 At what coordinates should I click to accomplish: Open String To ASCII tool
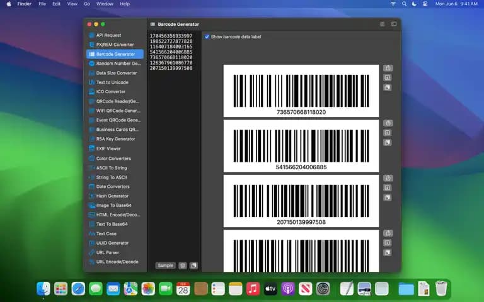(115, 177)
